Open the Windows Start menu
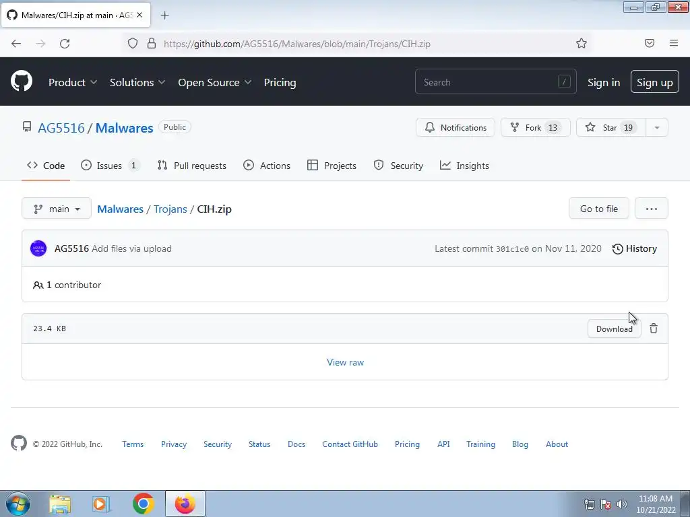690x517 pixels. [x=18, y=504]
